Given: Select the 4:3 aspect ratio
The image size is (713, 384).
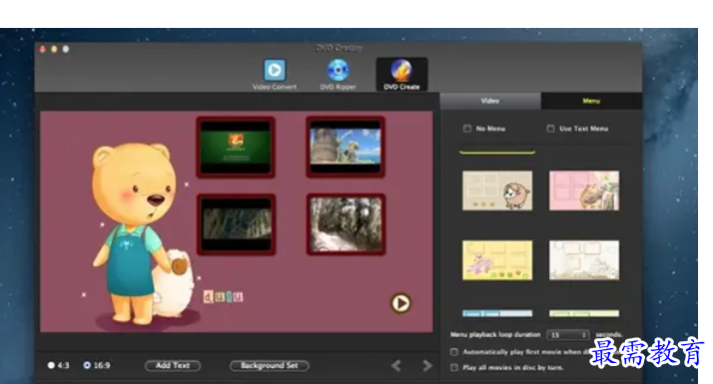Looking at the screenshot, I should coord(51,365).
